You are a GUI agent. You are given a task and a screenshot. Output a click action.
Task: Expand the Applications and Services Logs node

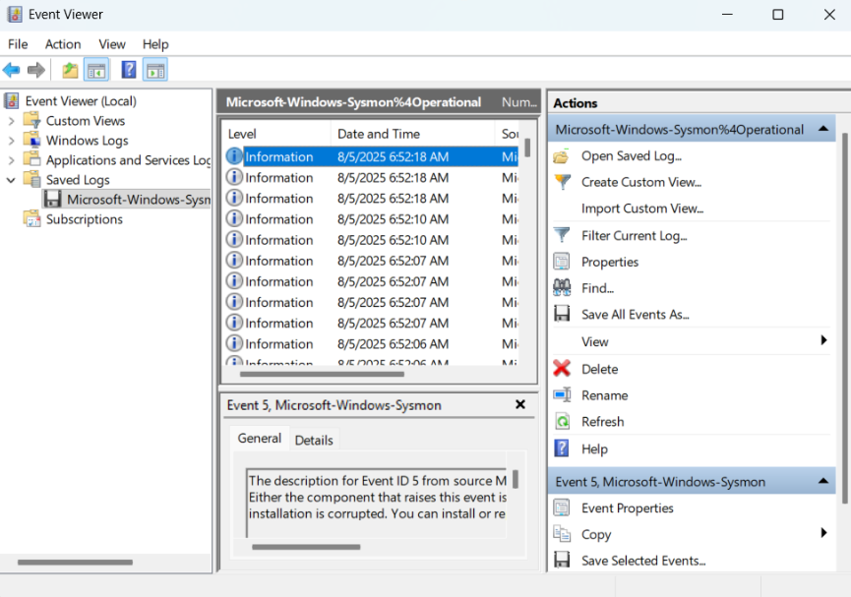tap(11, 160)
